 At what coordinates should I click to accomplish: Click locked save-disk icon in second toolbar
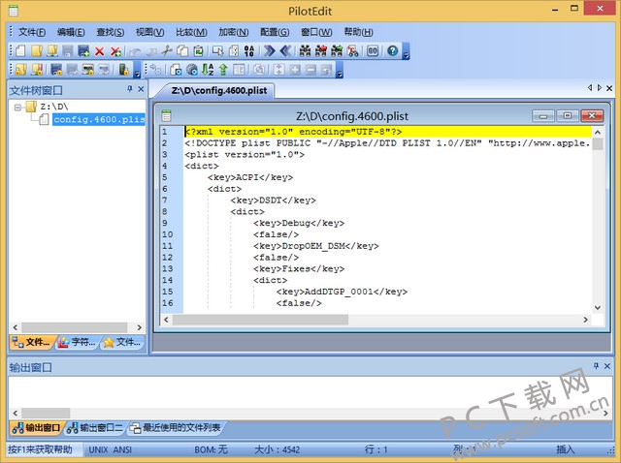56,70
